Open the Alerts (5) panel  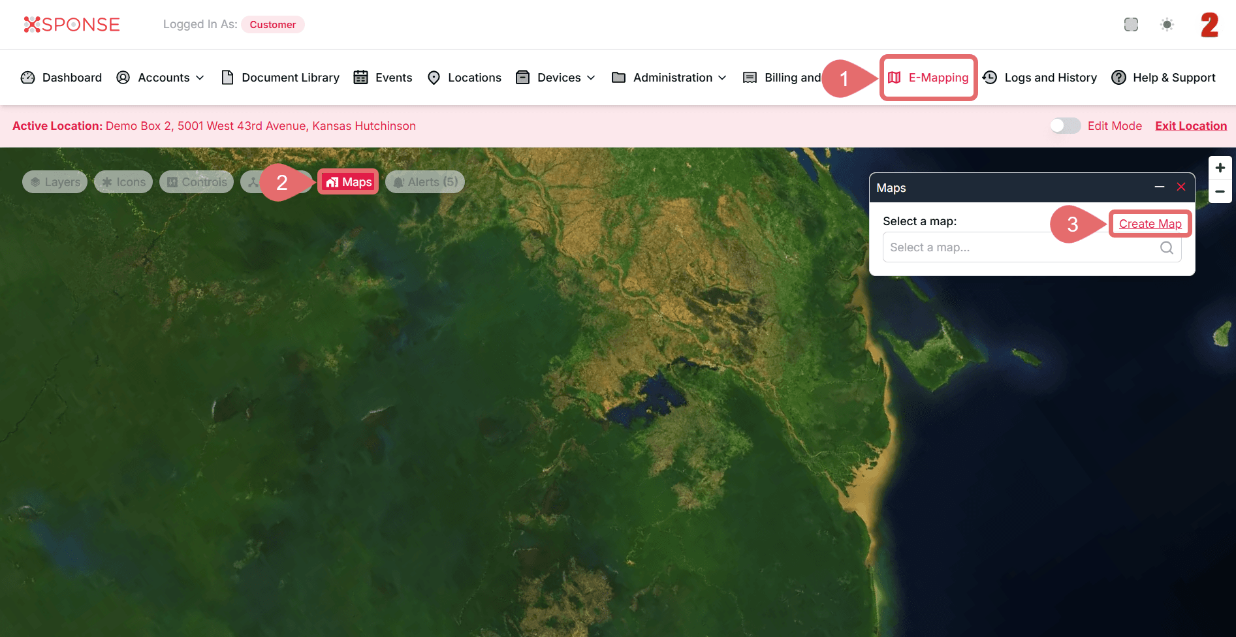tap(425, 182)
